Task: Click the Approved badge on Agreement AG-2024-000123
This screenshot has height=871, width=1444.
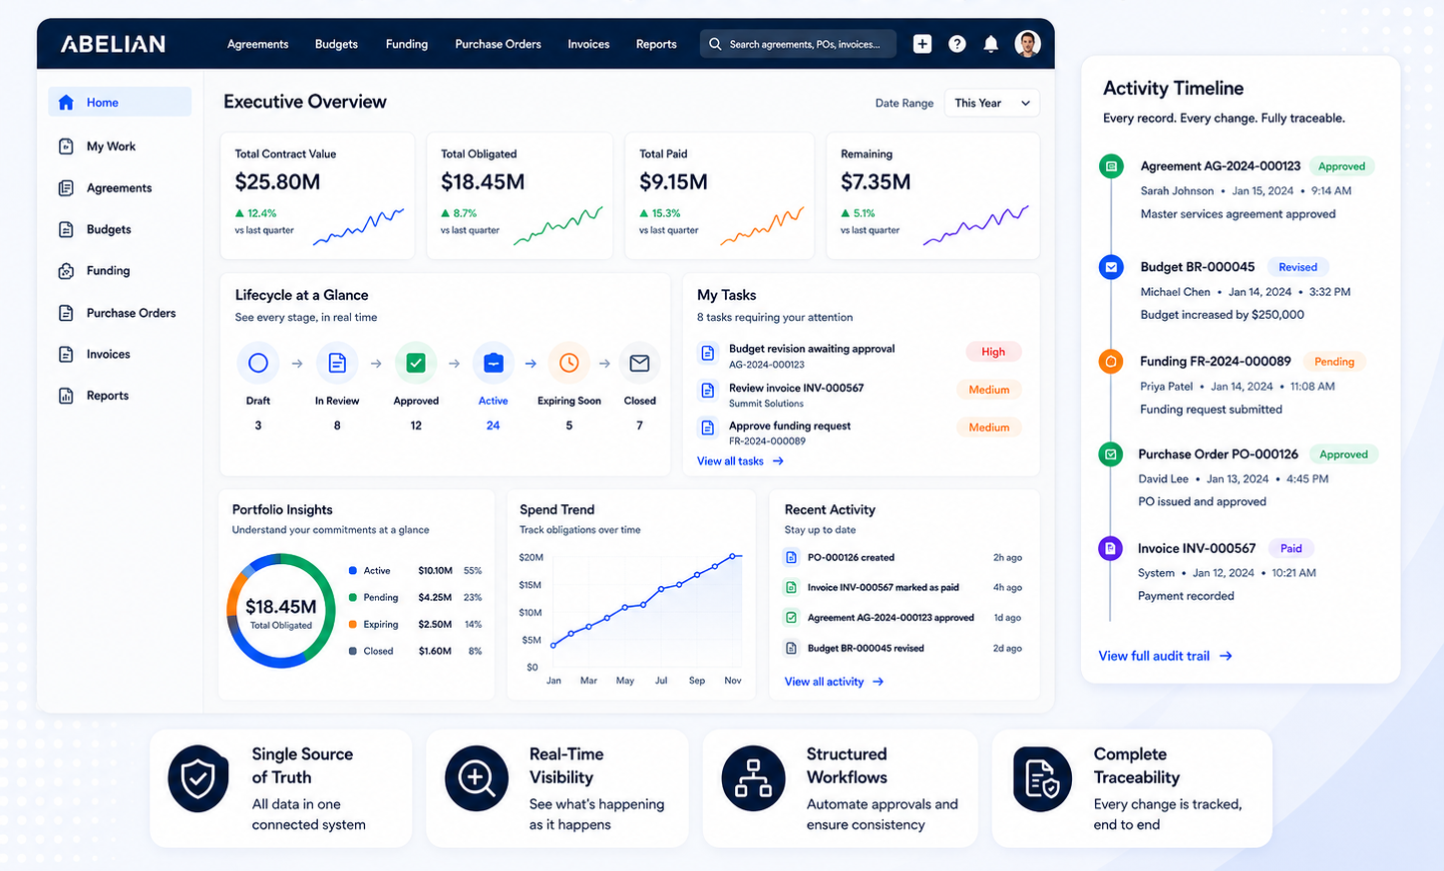Action: point(1341,166)
